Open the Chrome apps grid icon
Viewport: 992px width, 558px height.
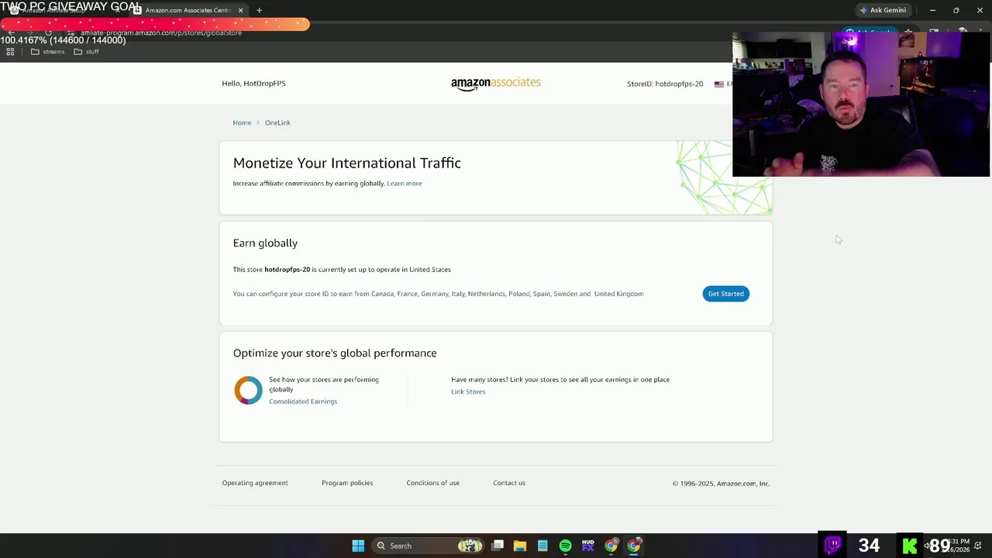(10, 52)
